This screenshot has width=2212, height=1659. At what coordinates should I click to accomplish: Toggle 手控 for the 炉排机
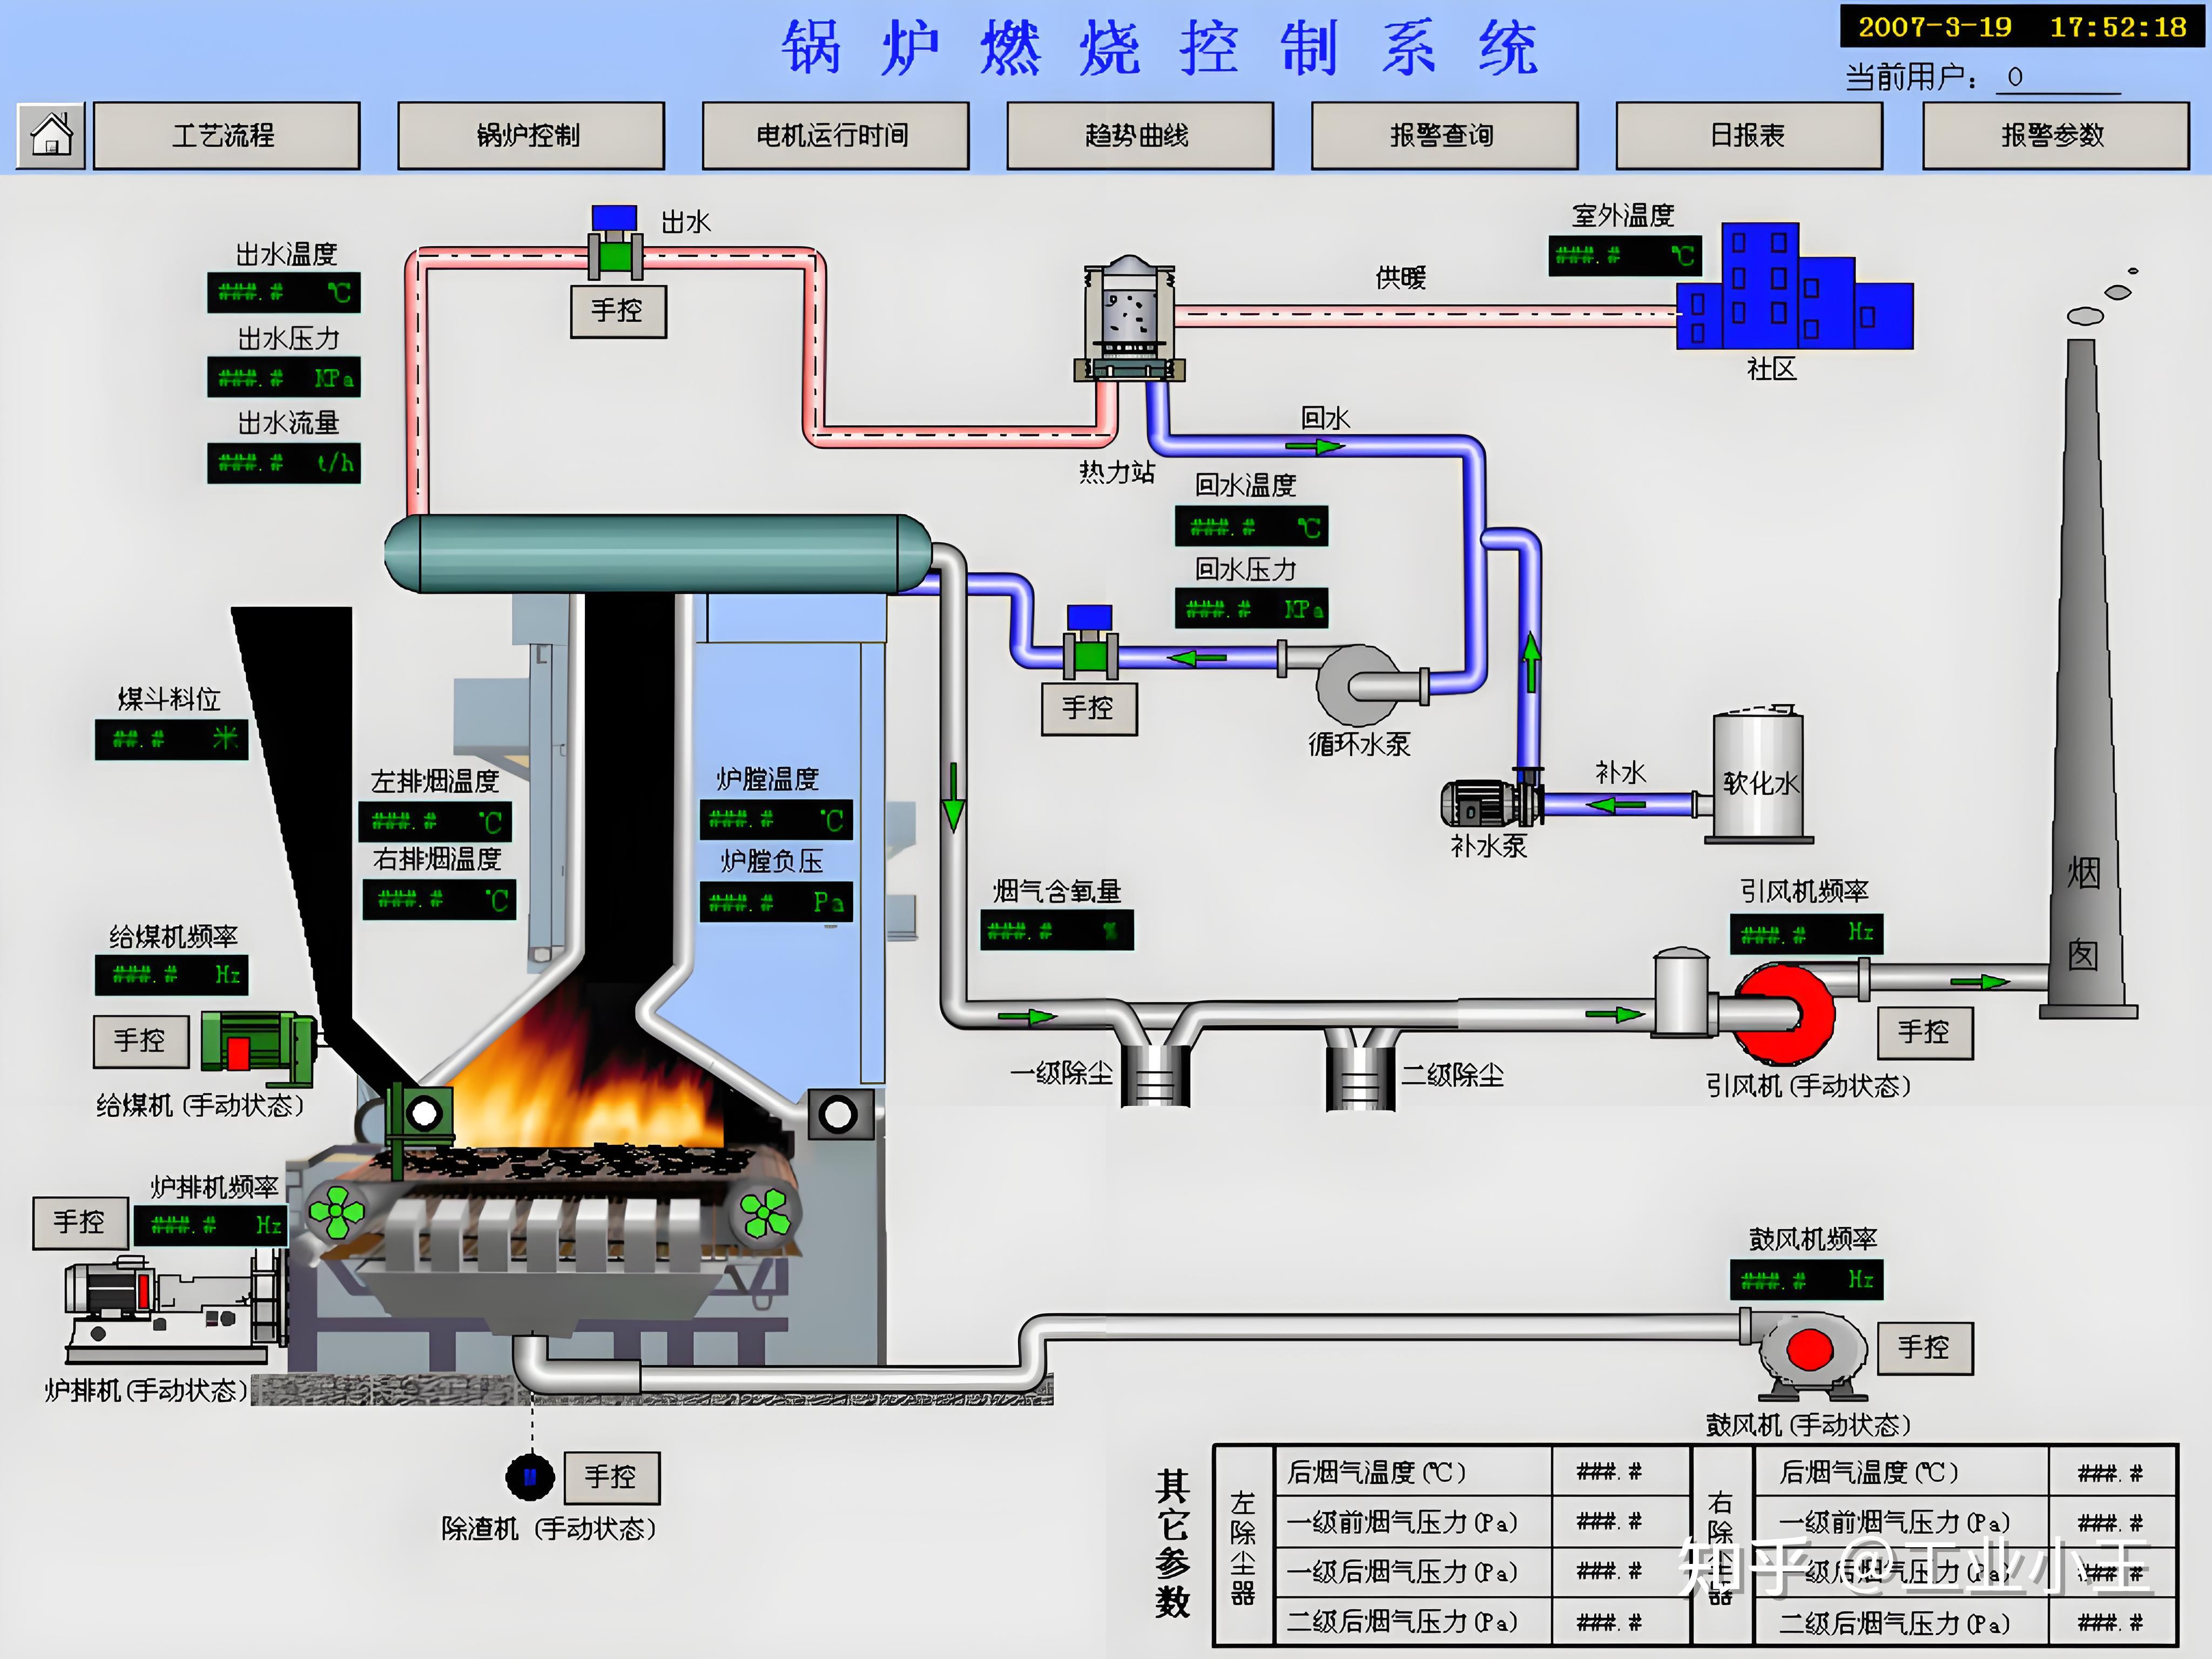pyautogui.click(x=81, y=1223)
